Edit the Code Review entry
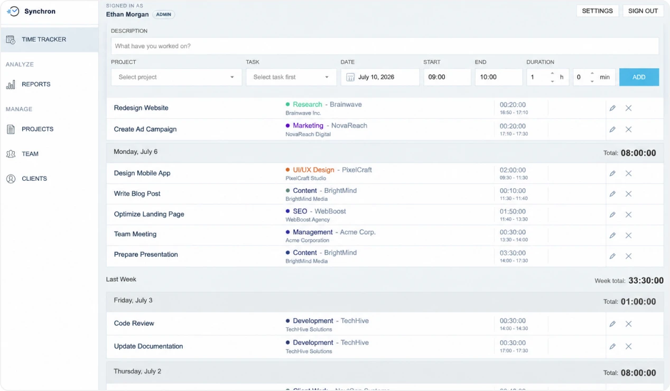Screen dimensions: 670x391 pyautogui.click(x=612, y=324)
